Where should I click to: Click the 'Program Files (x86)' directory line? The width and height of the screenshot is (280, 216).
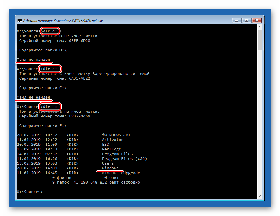coord(124,159)
